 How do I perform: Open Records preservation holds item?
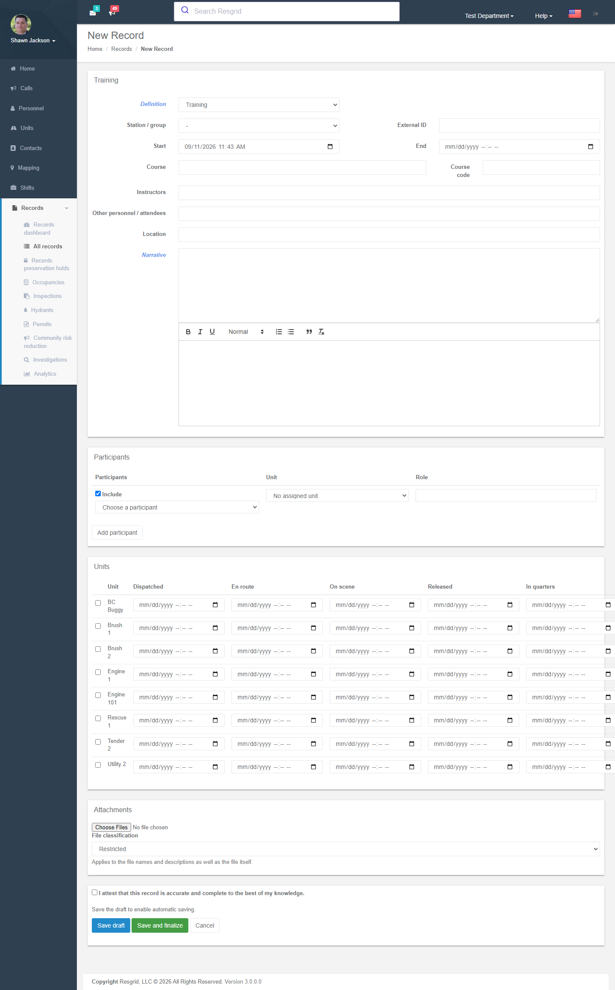pyautogui.click(x=47, y=264)
